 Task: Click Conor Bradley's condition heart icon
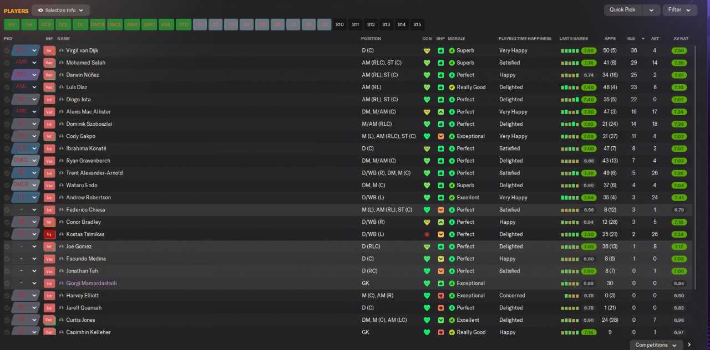coord(427,222)
